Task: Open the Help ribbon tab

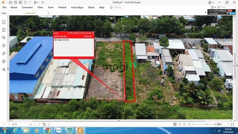Action: pyautogui.click(x=102, y=7)
